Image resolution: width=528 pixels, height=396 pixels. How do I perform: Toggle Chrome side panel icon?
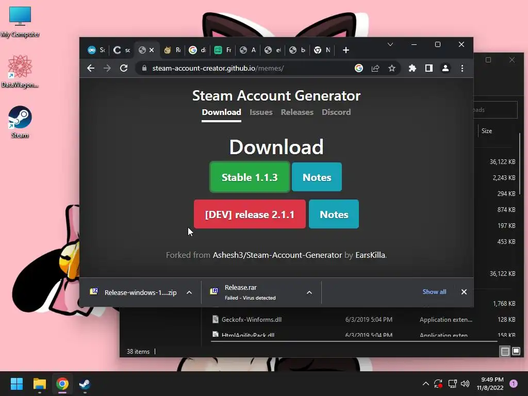[x=428, y=69]
